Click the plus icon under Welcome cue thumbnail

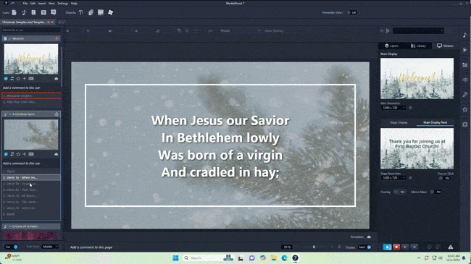25,79
